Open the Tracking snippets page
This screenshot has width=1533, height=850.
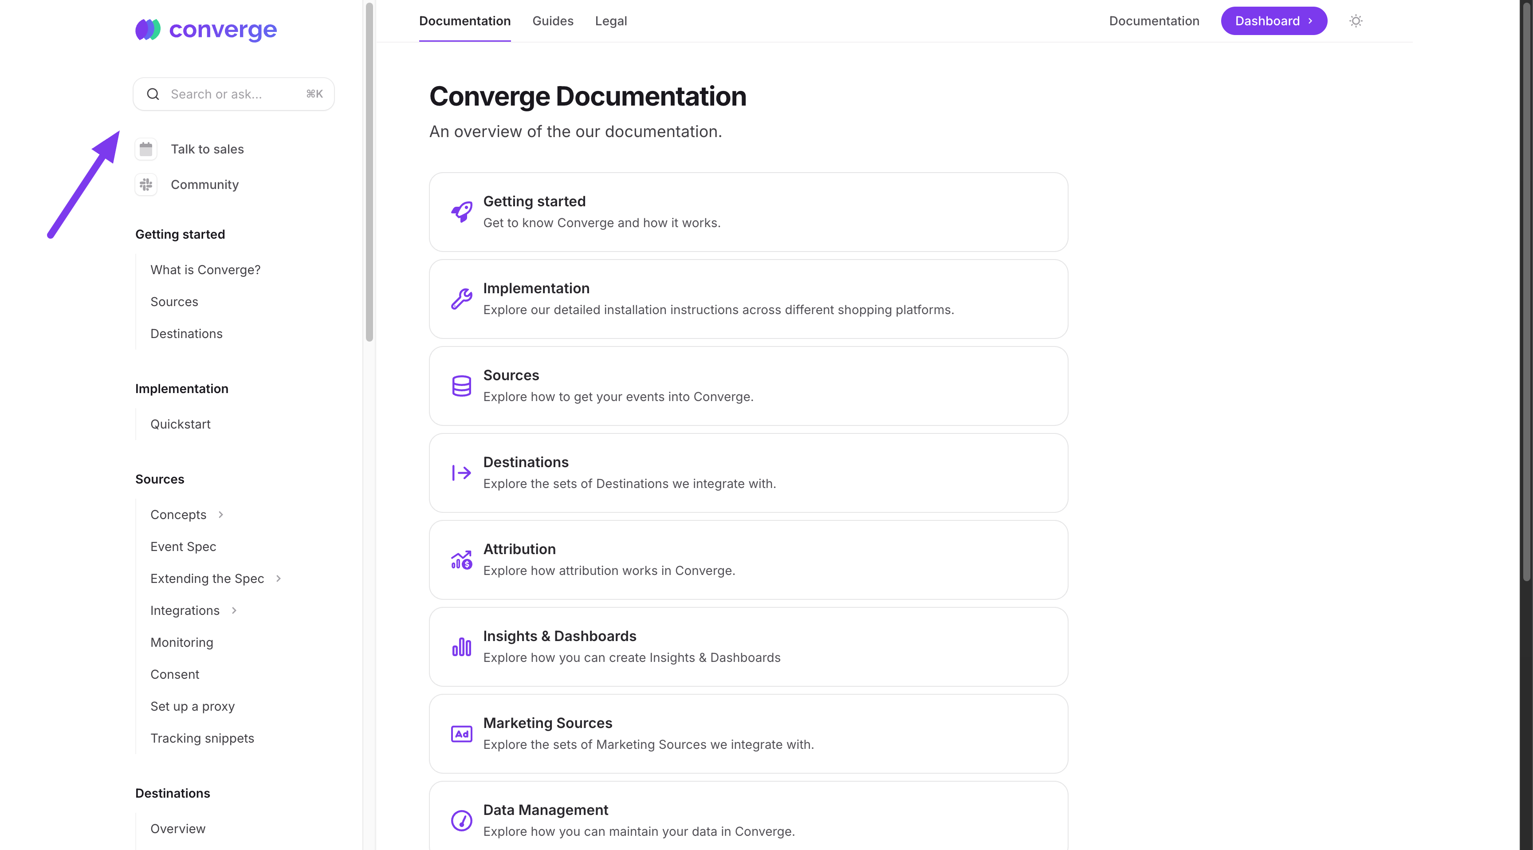pyautogui.click(x=202, y=738)
